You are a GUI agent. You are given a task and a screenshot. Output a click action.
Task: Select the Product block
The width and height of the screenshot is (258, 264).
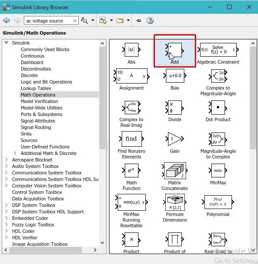point(131,240)
